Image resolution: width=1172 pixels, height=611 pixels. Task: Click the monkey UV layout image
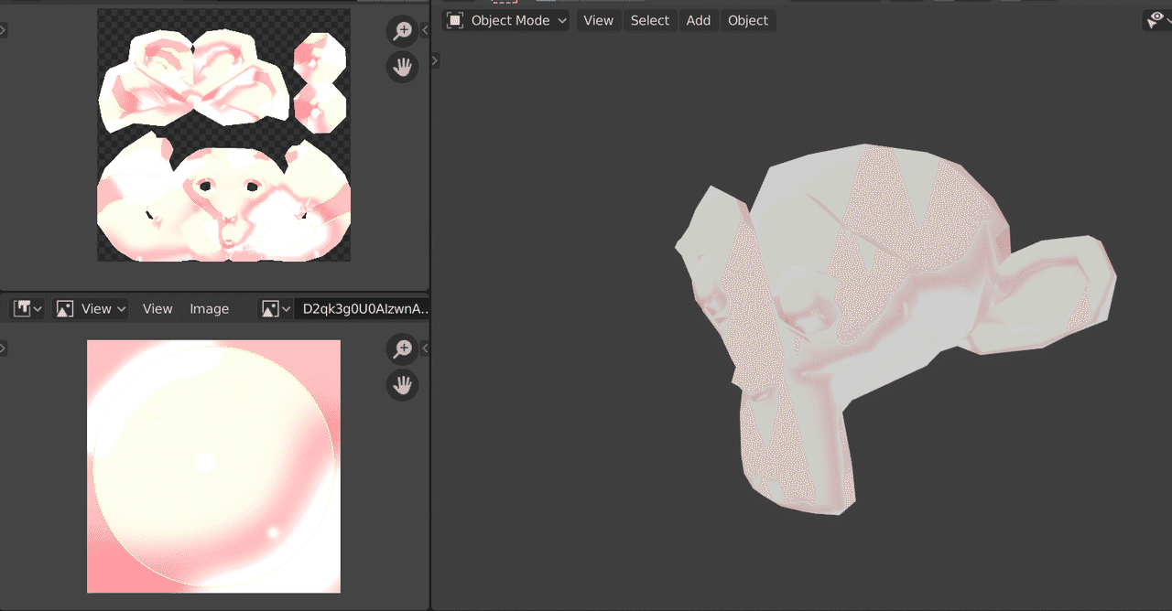[223, 134]
